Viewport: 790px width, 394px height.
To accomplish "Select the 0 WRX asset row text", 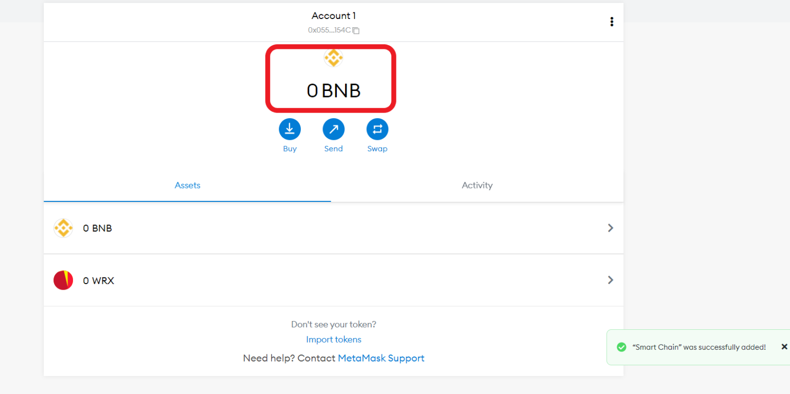I will (98, 280).
